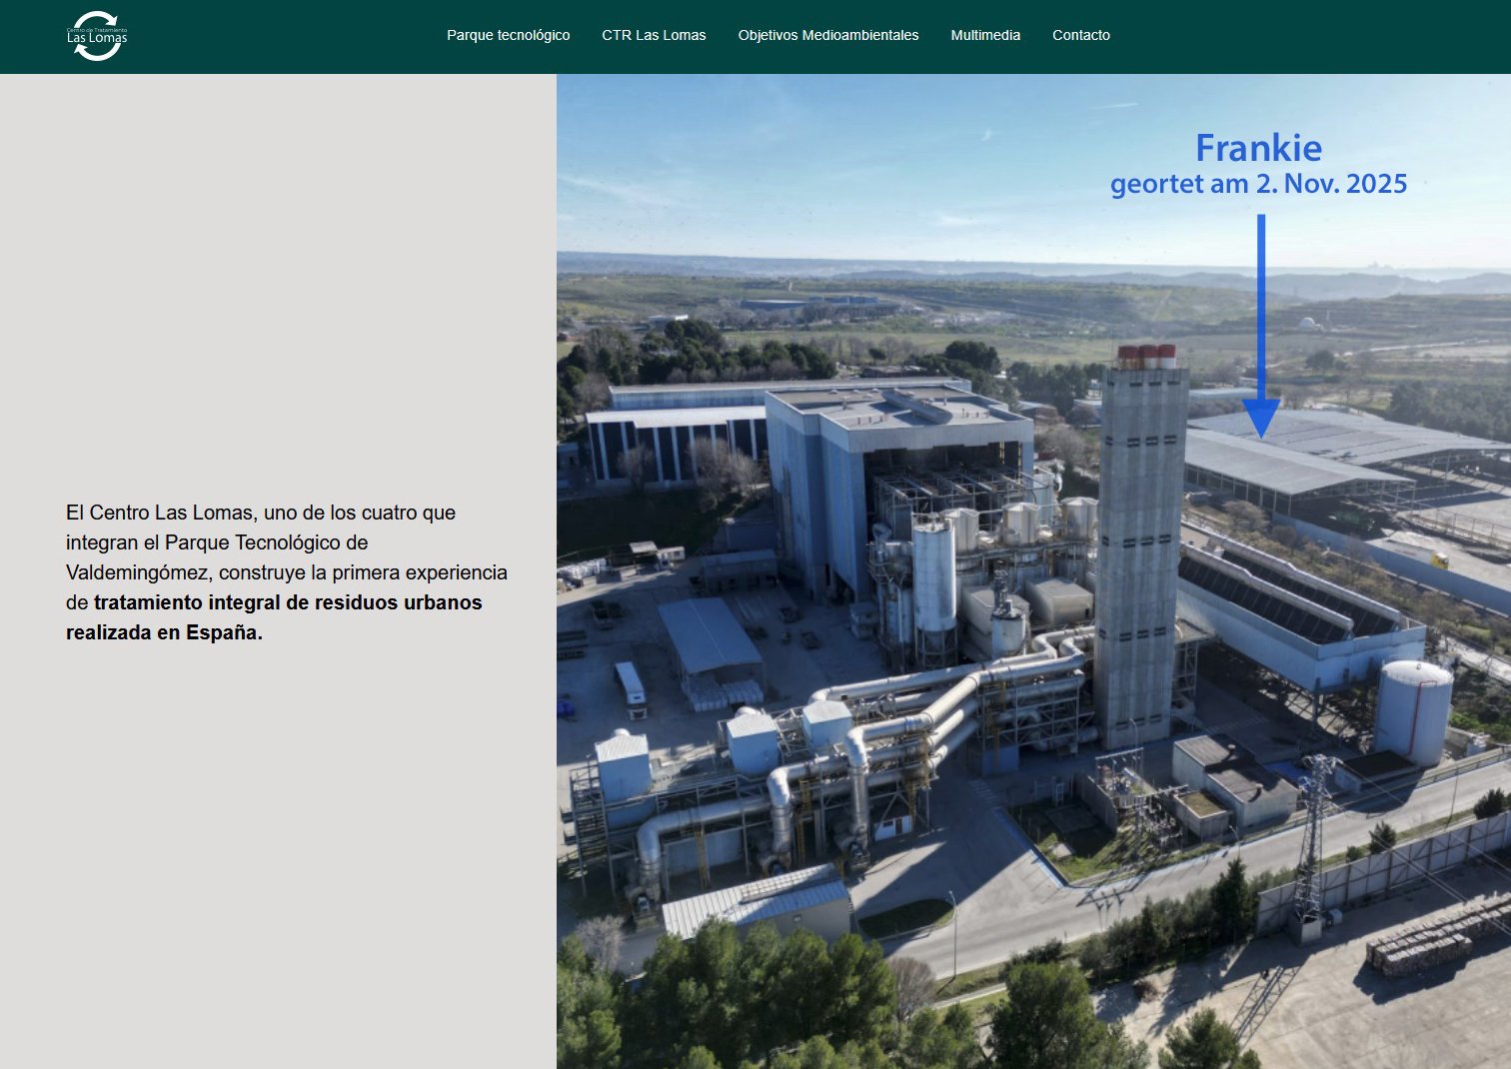This screenshot has height=1069, width=1511.
Task: Click the Las Lomas logo
Action: tap(97, 36)
